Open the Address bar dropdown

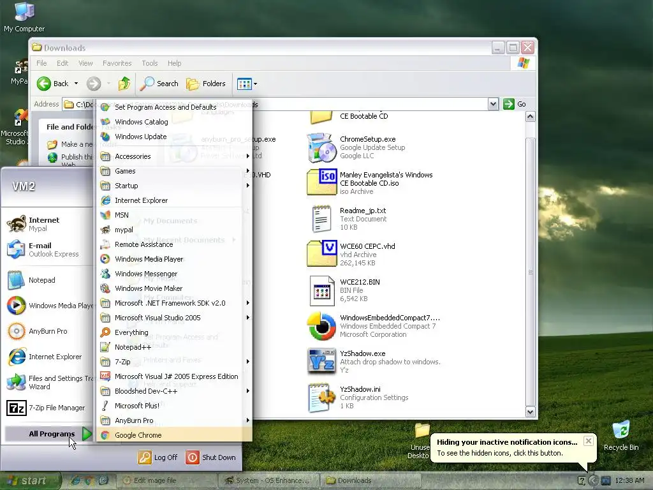click(493, 104)
